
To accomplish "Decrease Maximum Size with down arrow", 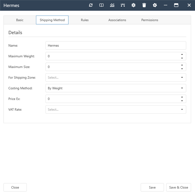I will (182, 69).
